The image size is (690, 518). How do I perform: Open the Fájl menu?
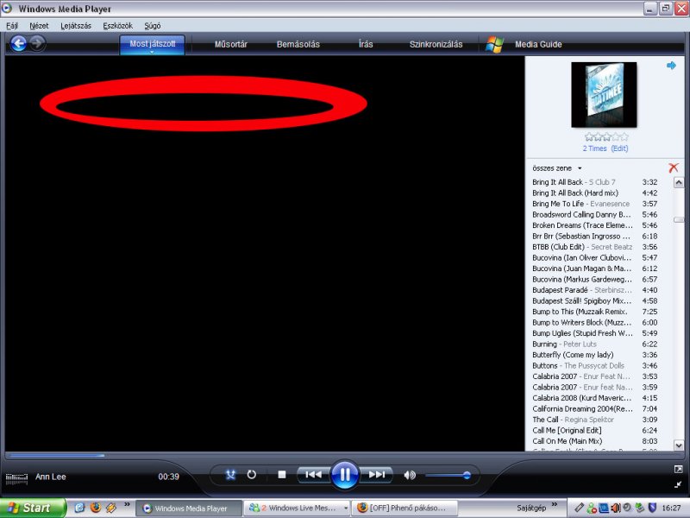click(12, 26)
